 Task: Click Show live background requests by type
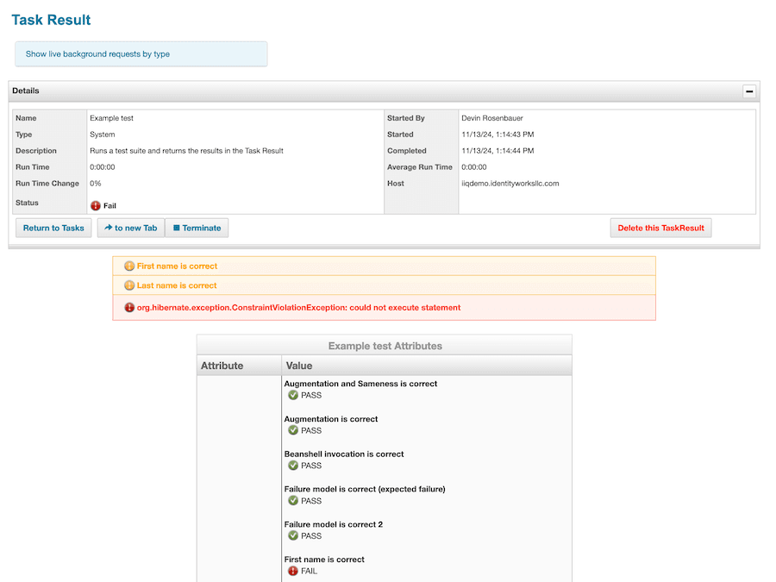(x=97, y=54)
